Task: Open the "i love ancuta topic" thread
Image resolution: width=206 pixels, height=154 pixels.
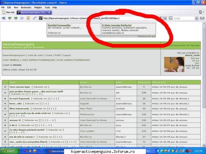Action: tap(20, 87)
